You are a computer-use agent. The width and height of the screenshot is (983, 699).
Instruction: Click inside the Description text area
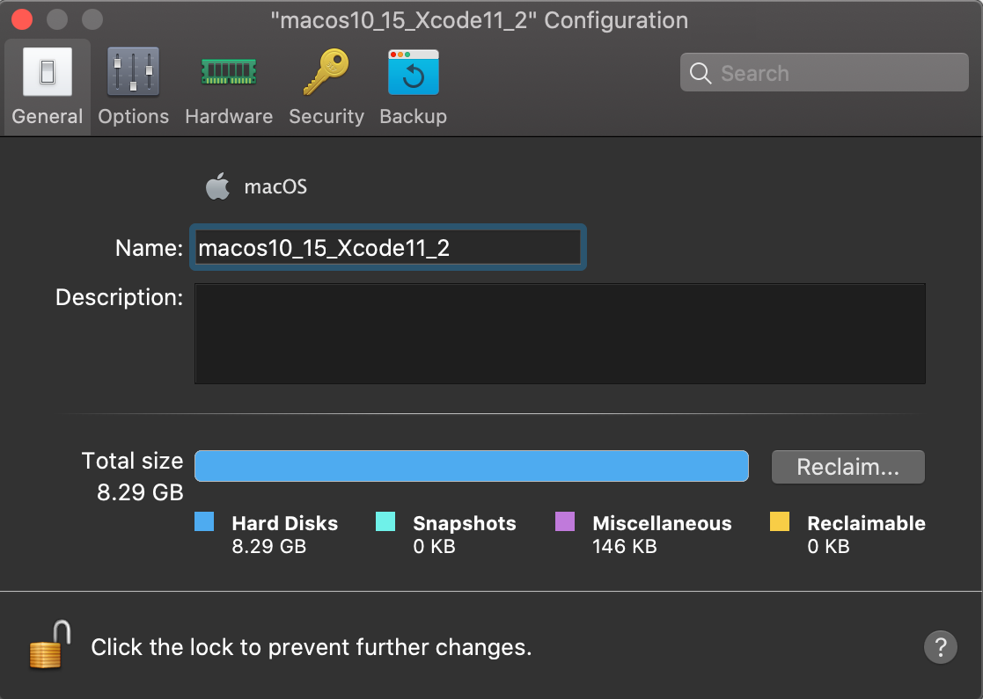559,333
